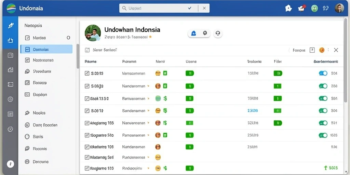The width and height of the screenshot is (350, 175).
Task: Click the Undonaia logo icon
Action: tap(11, 8)
